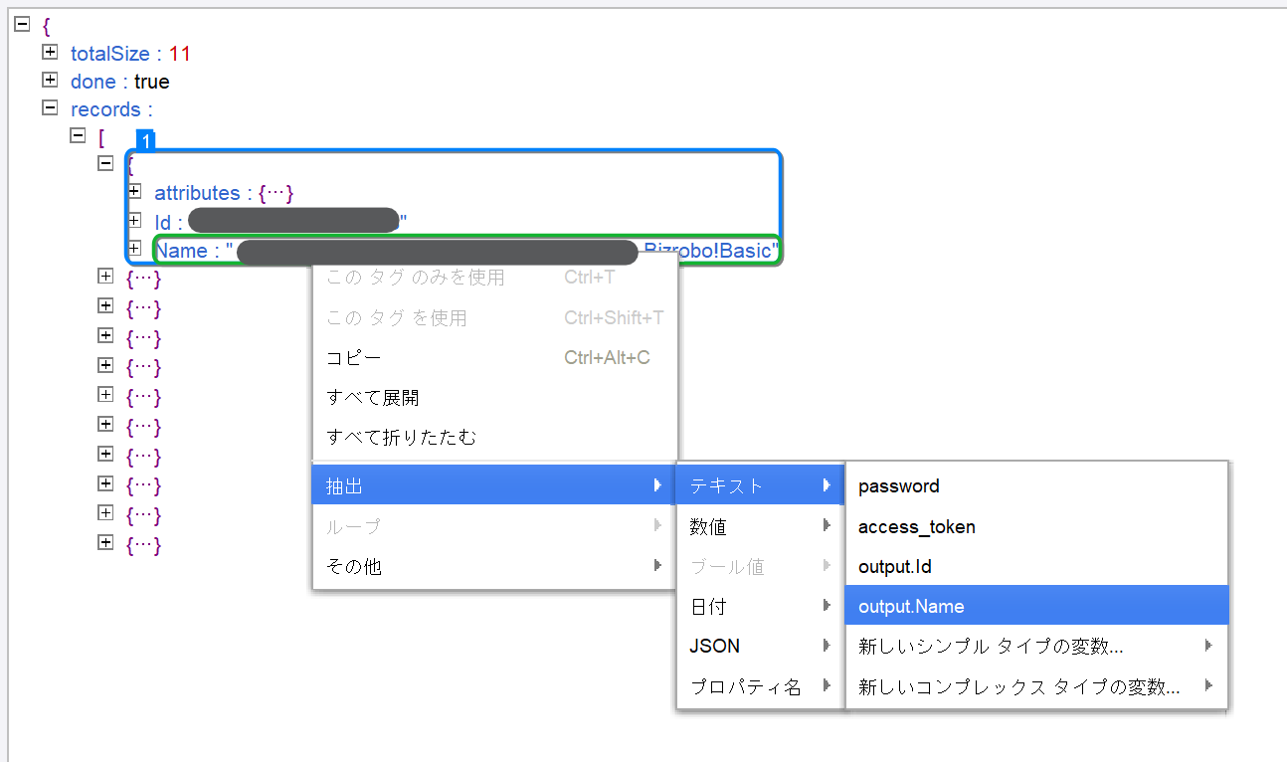
Task: Choose すべて展開 in the context menu
Action: 495,397
